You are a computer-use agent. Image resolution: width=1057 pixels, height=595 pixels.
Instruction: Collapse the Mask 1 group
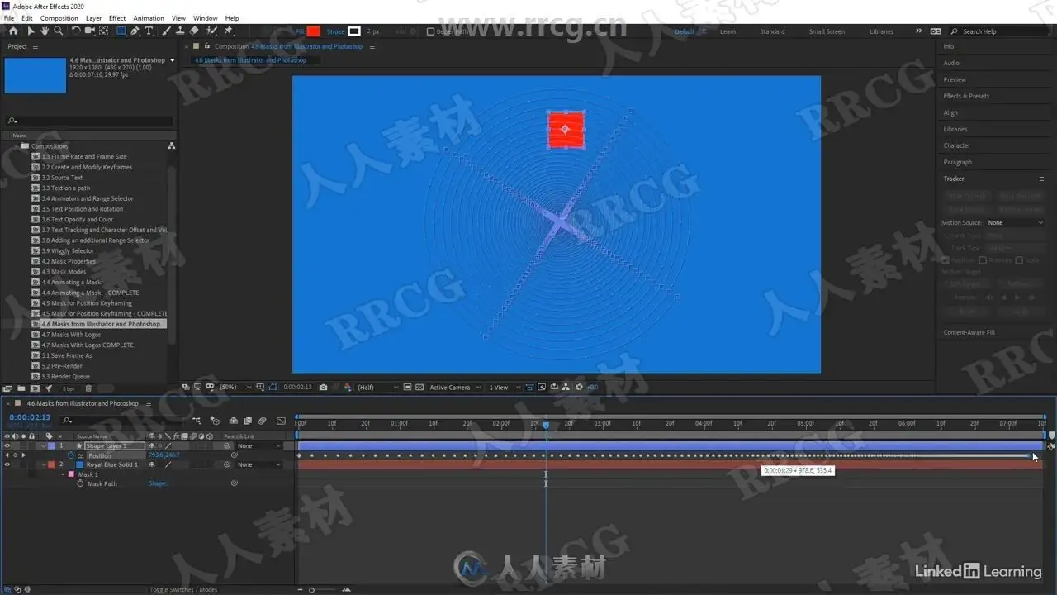tap(63, 474)
